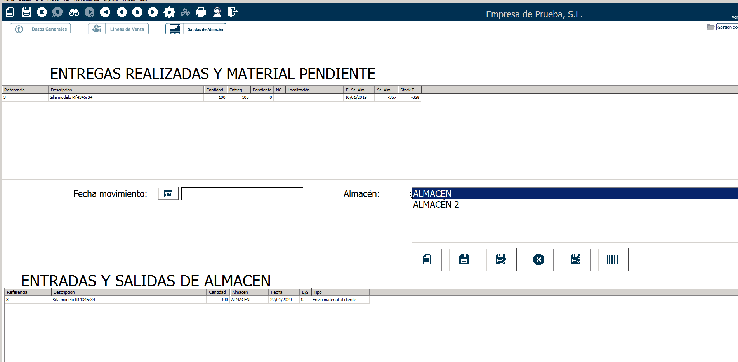The height and width of the screenshot is (362, 738).
Task: Click the binoculars search icon in toolbar
Action: (x=74, y=12)
